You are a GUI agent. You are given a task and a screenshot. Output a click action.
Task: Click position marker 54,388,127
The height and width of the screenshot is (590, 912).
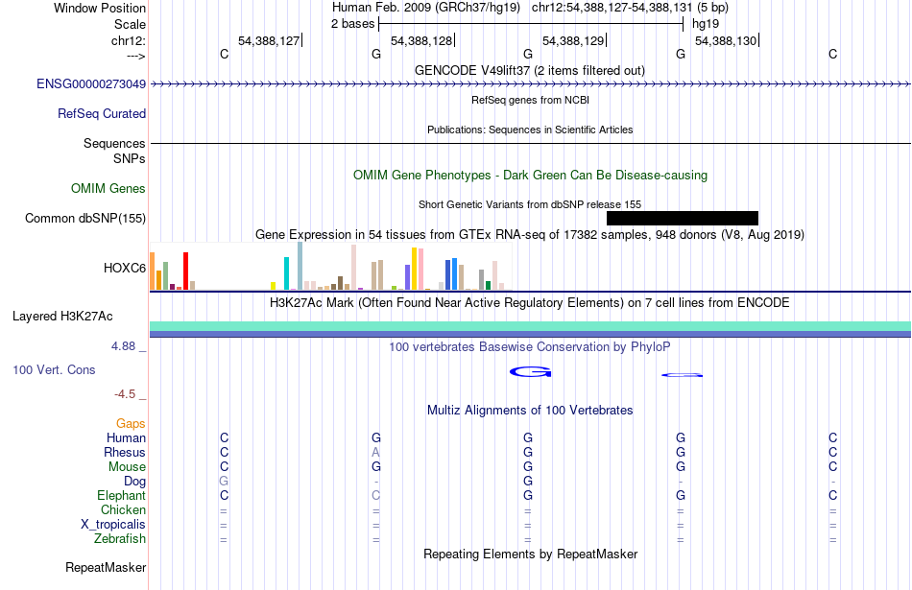click(269, 40)
